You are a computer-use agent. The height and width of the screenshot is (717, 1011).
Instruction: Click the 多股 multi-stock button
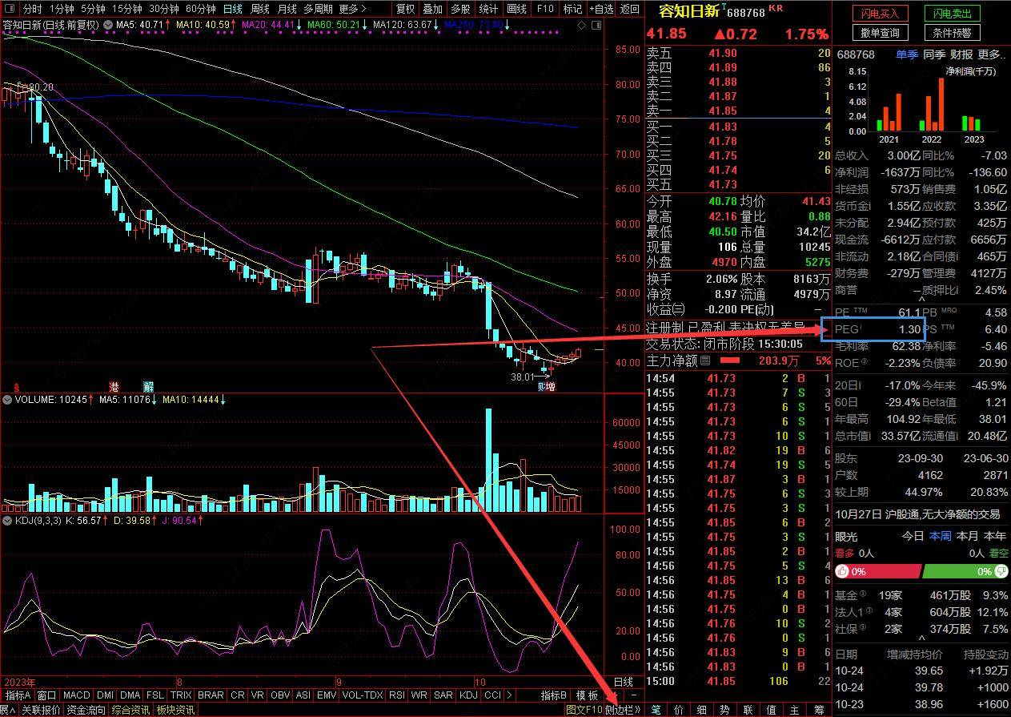[x=460, y=9]
